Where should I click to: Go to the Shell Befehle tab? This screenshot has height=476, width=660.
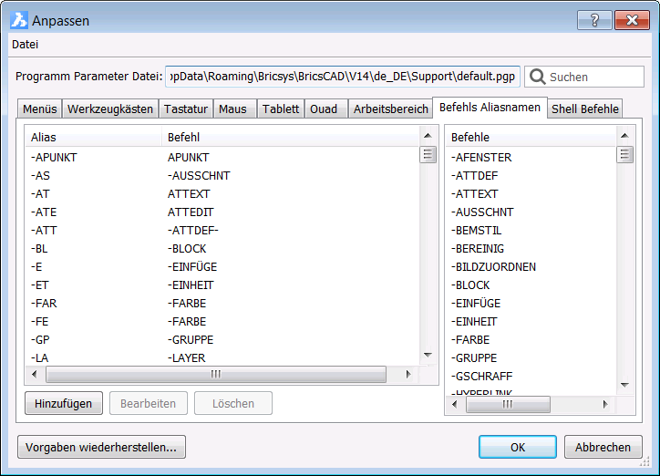point(585,109)
